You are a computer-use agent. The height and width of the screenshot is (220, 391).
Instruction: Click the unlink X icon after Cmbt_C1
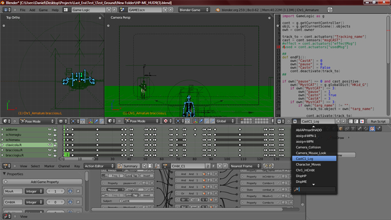click(x=225, y=166)
